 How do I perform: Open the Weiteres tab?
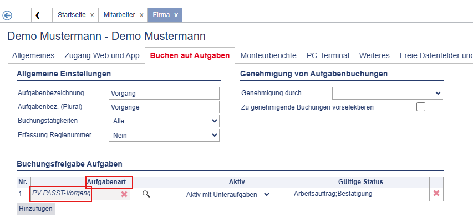(x=374, y=55)
